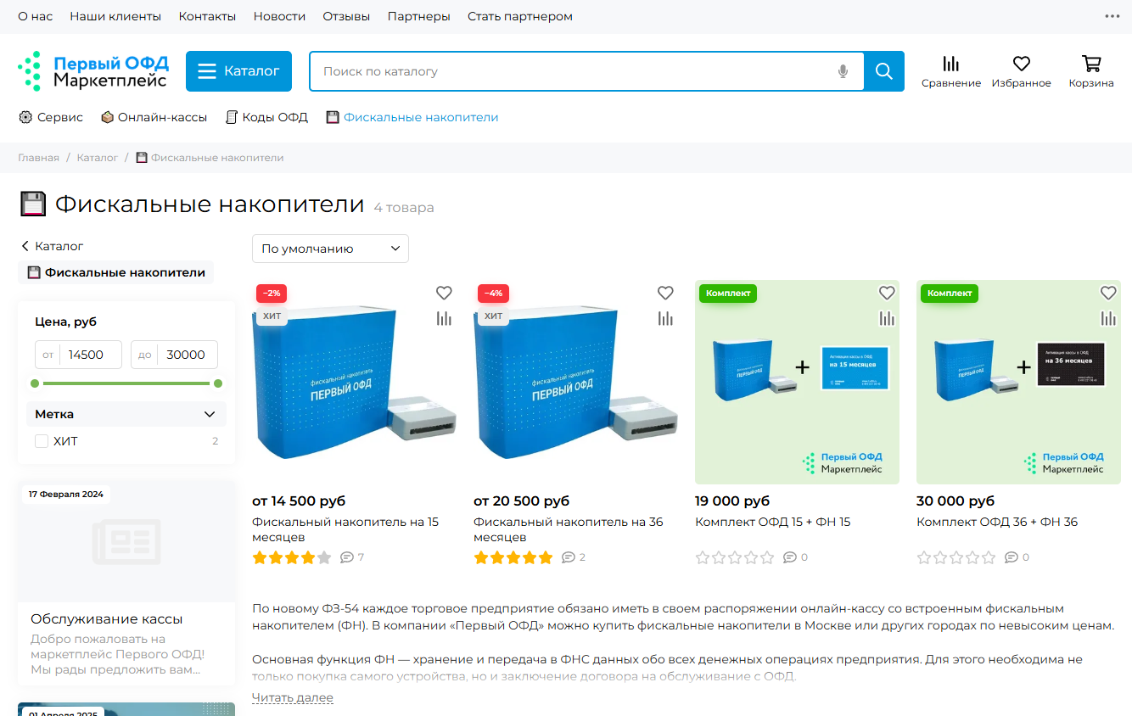Add Комплект ОФД 15 + ФН 15 to comparison
The height and width of the screenshot is (716, 1132).
click(x=887, y=318)
